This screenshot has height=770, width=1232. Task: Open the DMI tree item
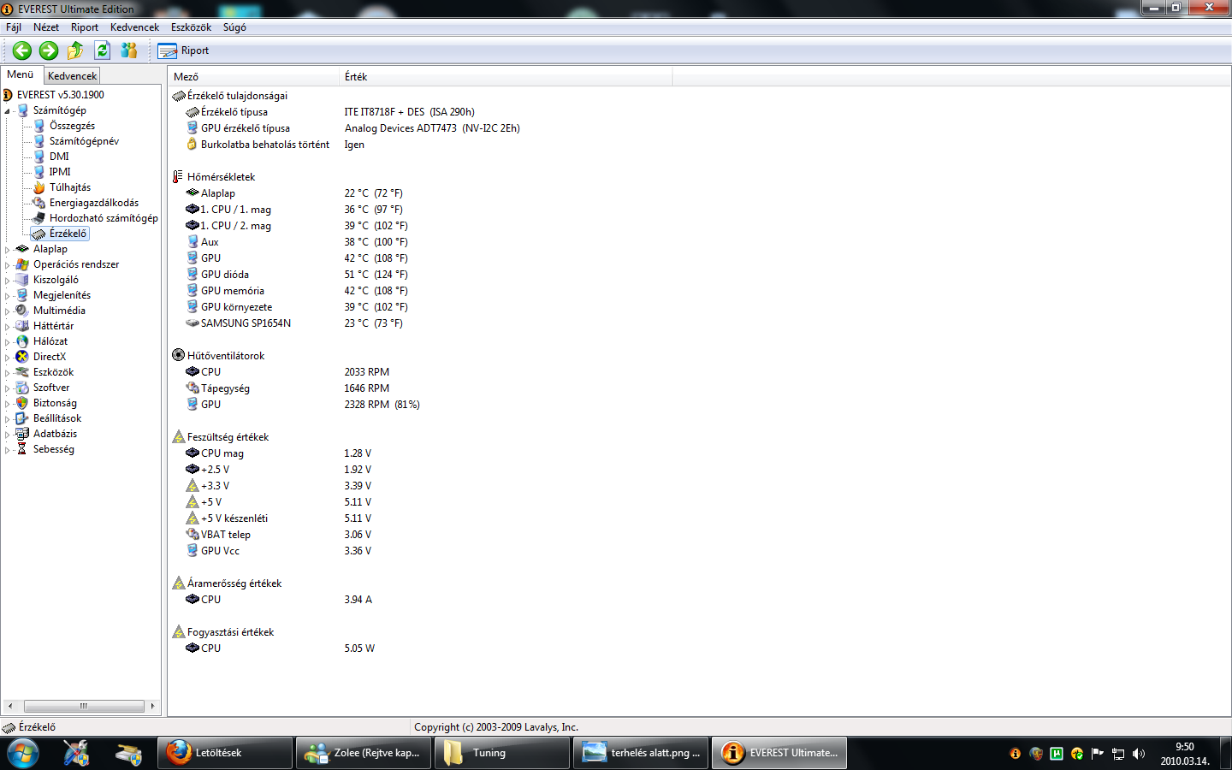[x=59, y=157]
